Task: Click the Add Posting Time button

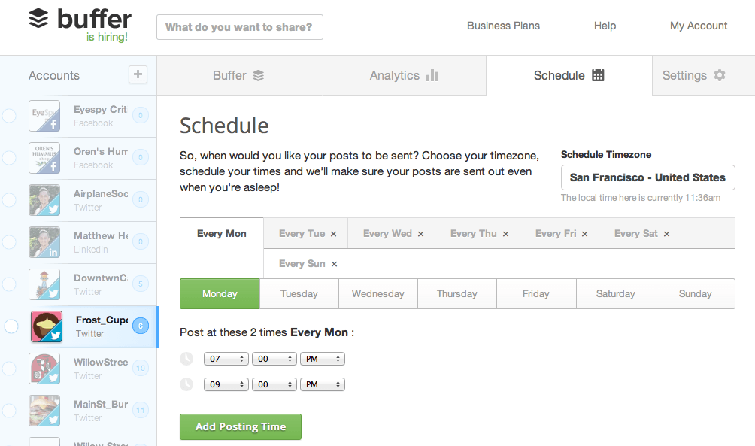Action: pos(240,426)
